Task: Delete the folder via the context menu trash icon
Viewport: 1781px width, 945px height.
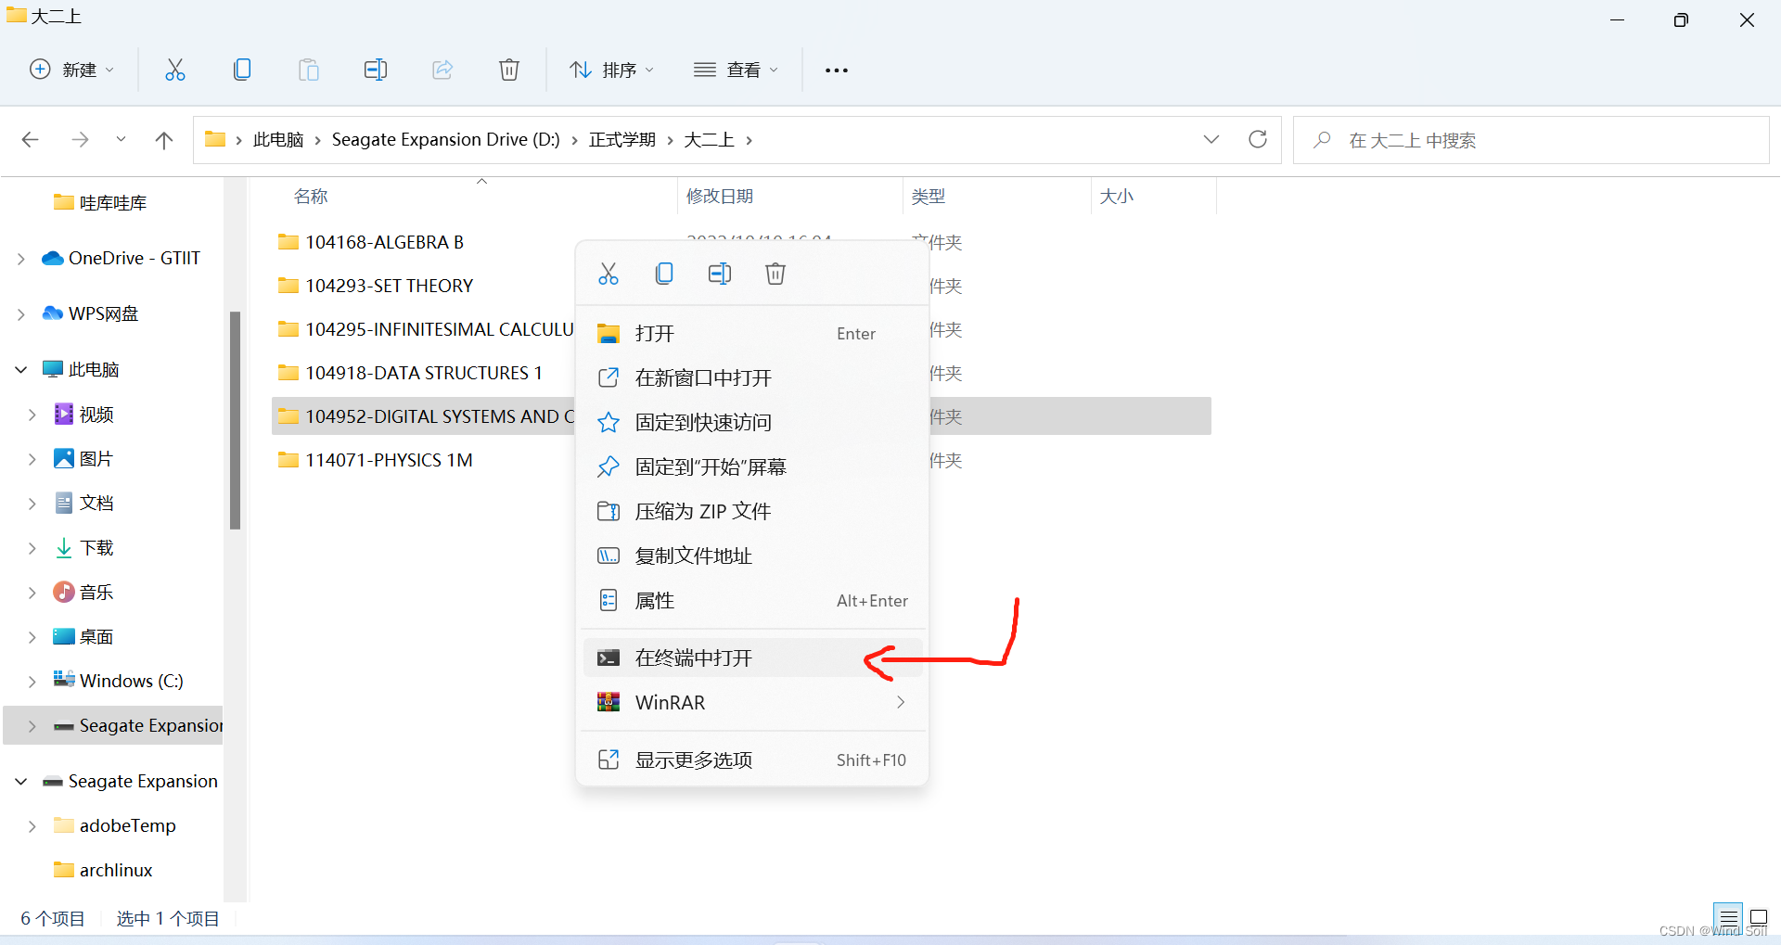Action: click(x=775, y=273)
